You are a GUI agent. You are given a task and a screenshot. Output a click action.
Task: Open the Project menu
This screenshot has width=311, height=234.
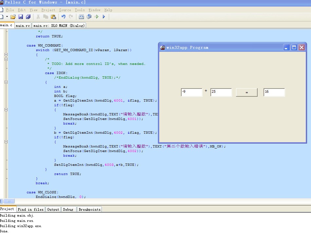coord(48,10)
